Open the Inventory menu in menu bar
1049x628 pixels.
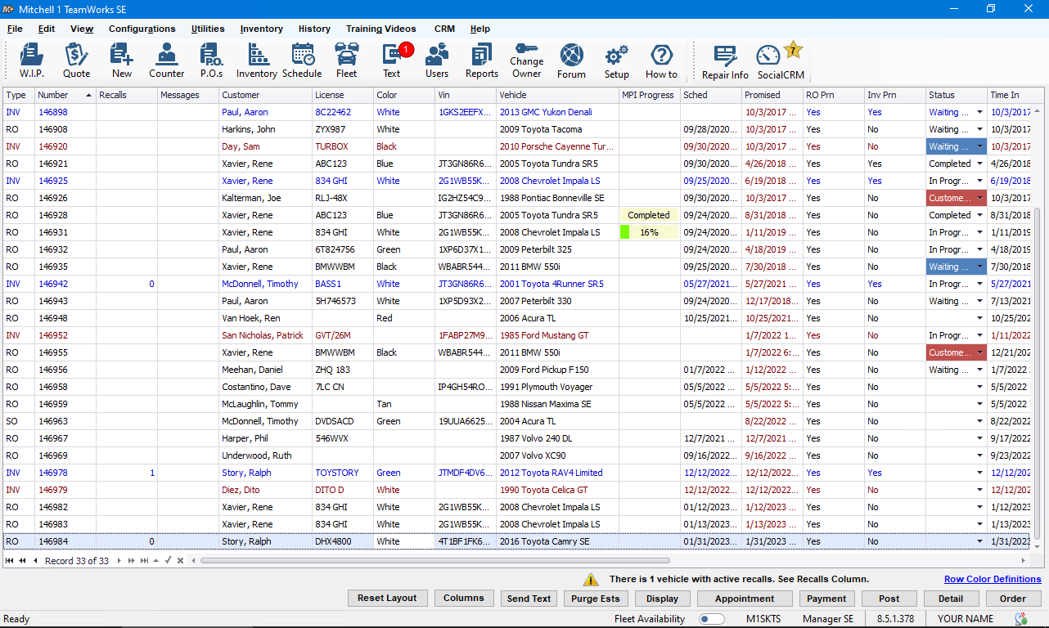(x=261, y=29)
